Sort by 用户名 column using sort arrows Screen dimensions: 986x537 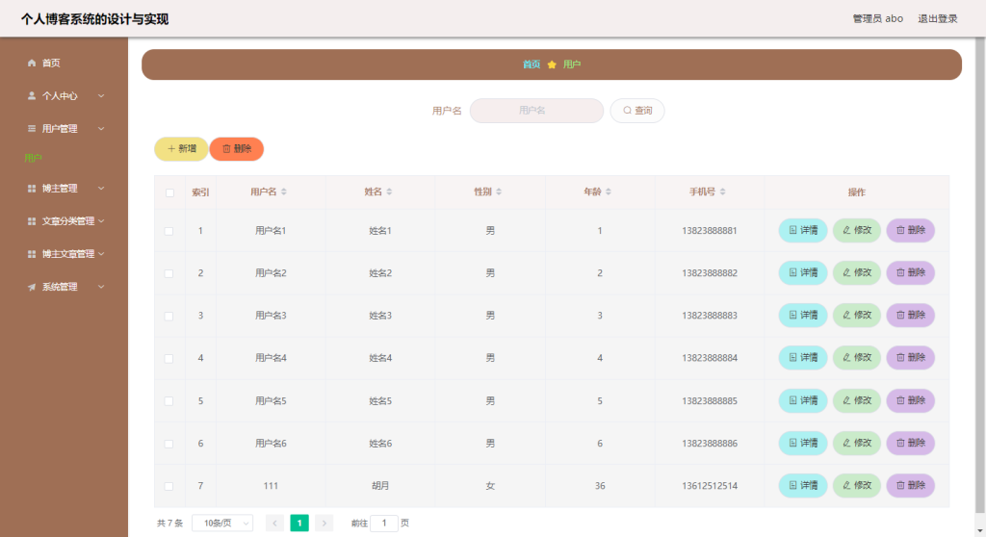coord(284,192)
